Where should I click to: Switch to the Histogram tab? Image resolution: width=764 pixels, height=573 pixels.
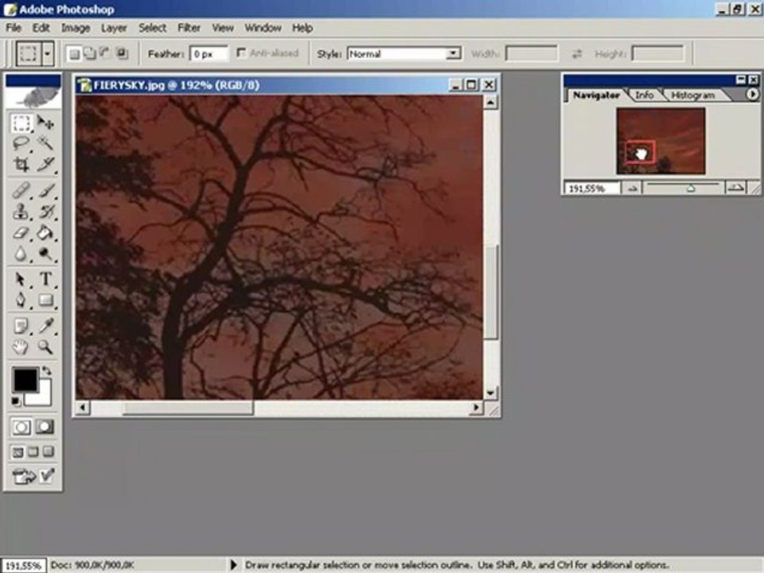pyautogui.click(x=693, y=95)
